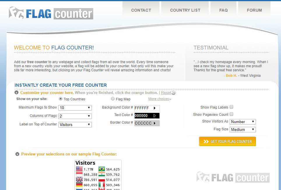The width and height of the screenshot is (281, 190).
Task: Open the Forum tab
Action: 254,10
